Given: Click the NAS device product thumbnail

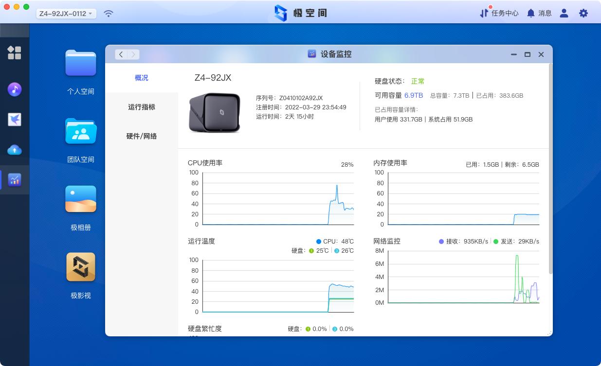Looking at the screenshot, I should pyautogui.click(x=215, y=113).
